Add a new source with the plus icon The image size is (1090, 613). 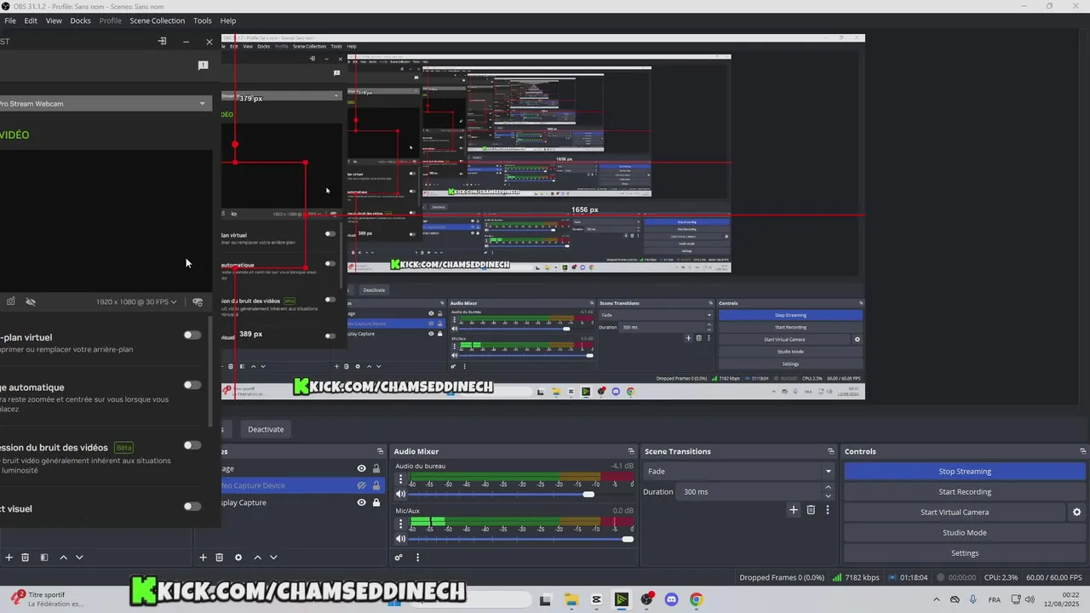click(x=203, y=558)
